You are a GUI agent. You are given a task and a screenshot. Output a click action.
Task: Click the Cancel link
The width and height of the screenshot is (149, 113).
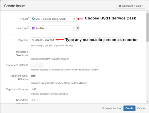pyautogui.click(x=141, y=108)
